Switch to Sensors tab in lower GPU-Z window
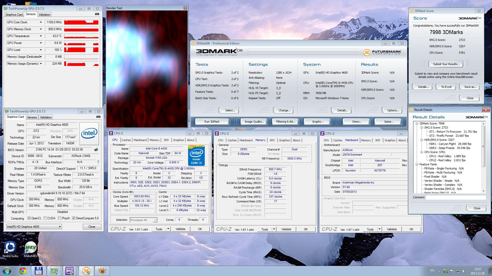This screenshot has width=492, height=276. coord(32,117)
